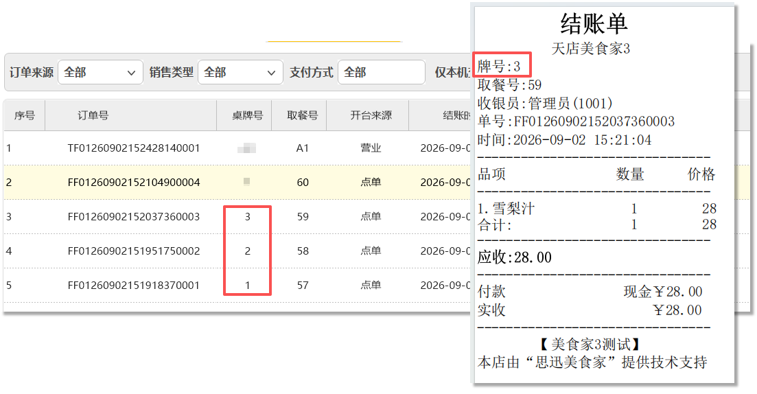757x394 pixels.
Task: Select order FF01260902152037360003
Action: pyautogui.click(x=134, y=217)
